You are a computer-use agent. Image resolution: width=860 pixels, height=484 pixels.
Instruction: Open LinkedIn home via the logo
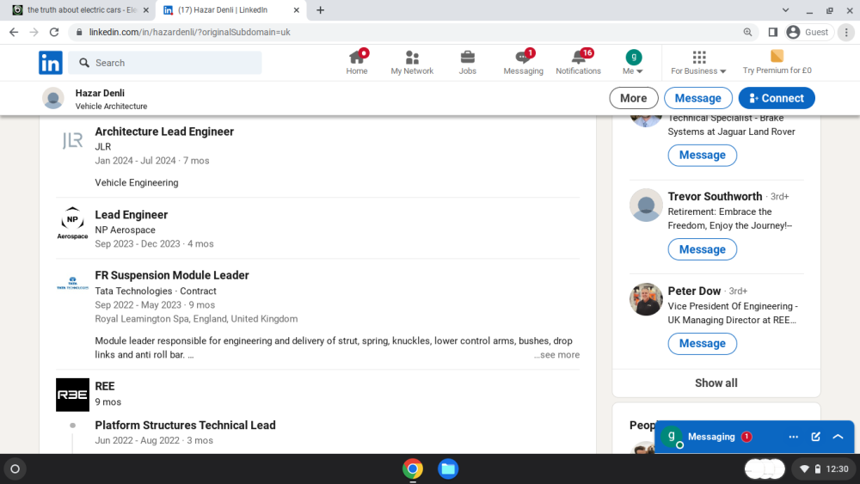click(51, 63)
